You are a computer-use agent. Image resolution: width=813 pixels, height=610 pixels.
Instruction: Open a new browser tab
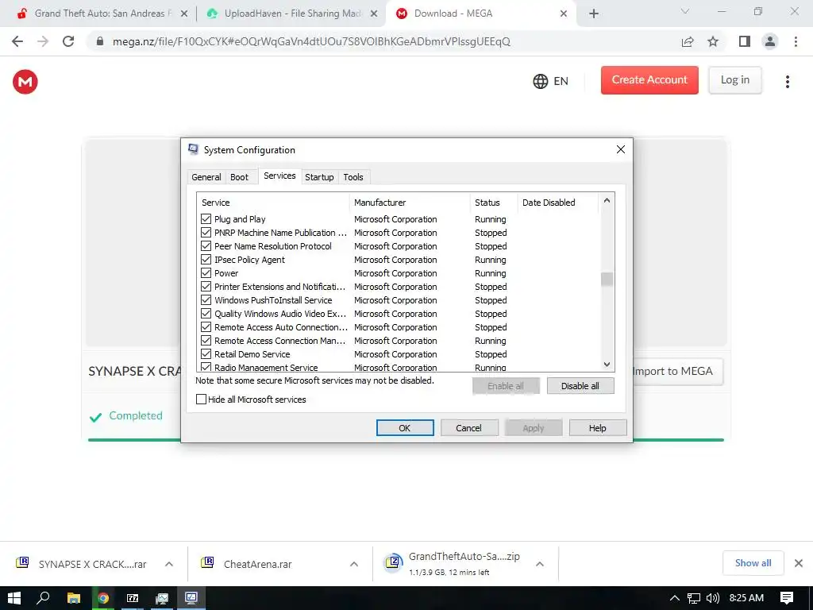[594, 14]
